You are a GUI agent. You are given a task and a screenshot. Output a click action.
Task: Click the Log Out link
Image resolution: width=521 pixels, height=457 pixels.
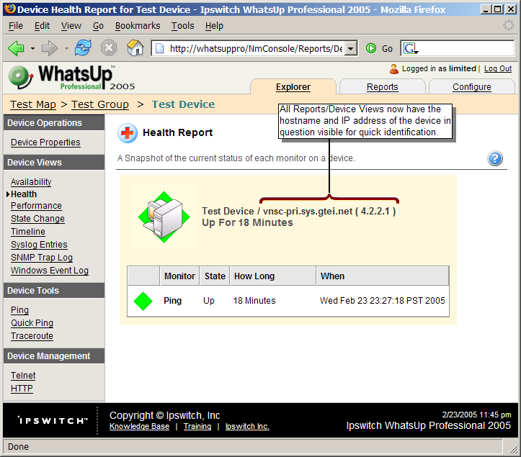498,69
